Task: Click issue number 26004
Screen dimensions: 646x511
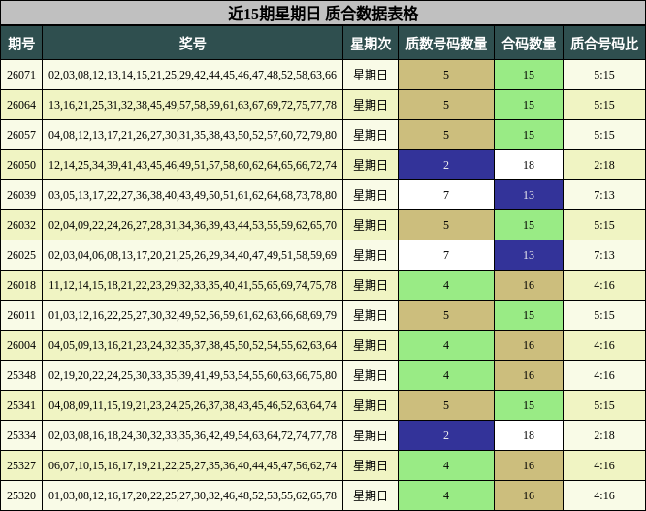Action: point(21,345)
